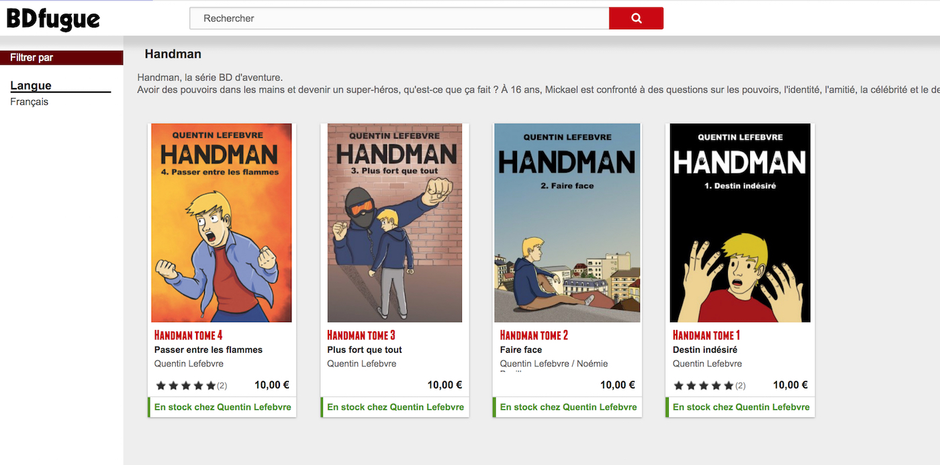Click the 10,00 € price of tome 2
940x465 pixels.
click(x=618, y=385)
